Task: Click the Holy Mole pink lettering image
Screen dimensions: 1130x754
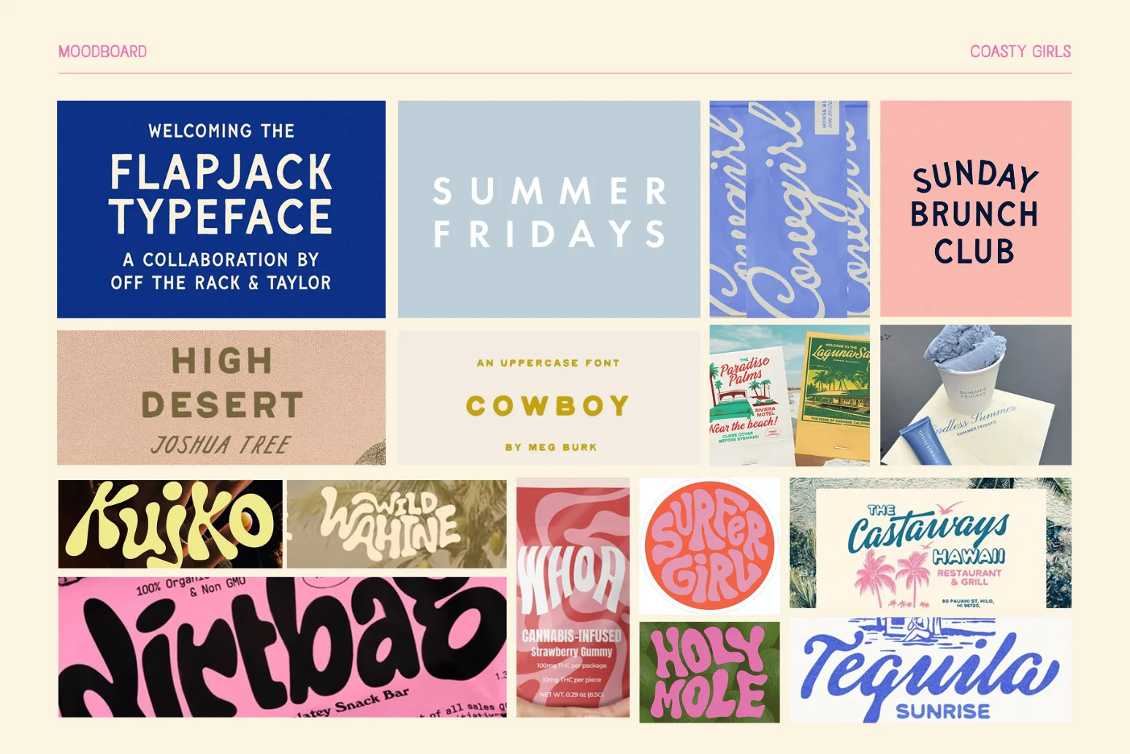Action: click(x=709, y=672)
